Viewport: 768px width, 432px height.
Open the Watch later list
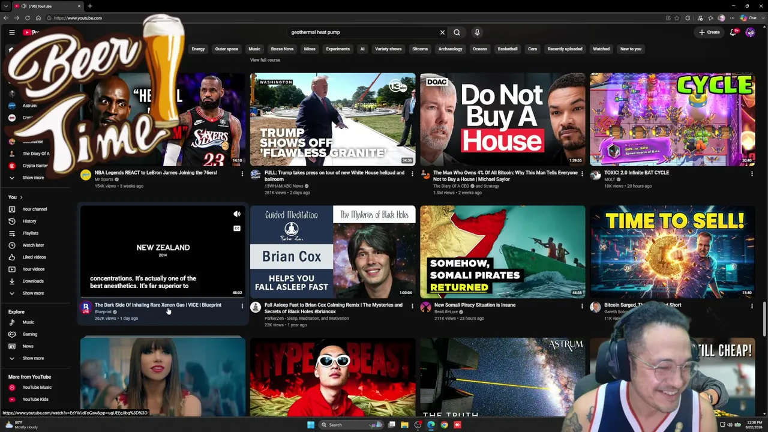tap(33, 245)
